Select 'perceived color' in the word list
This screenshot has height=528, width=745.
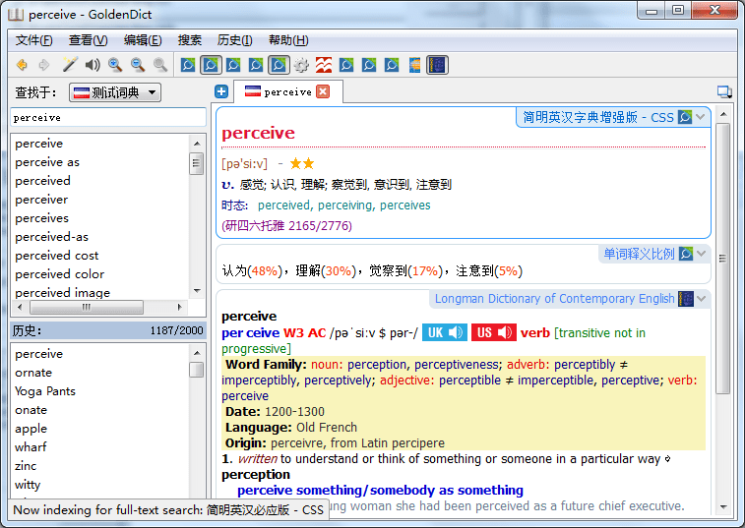tap(60, 274)
